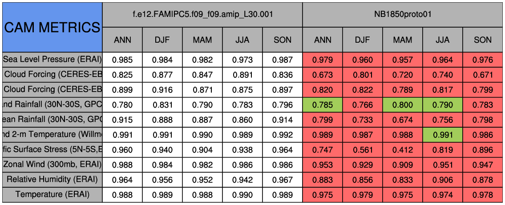Open the Zonal Wind (300mb, ERAI) row label
Image resolution: width=505 pixels, height=205 pixels.
click(53, 165)
